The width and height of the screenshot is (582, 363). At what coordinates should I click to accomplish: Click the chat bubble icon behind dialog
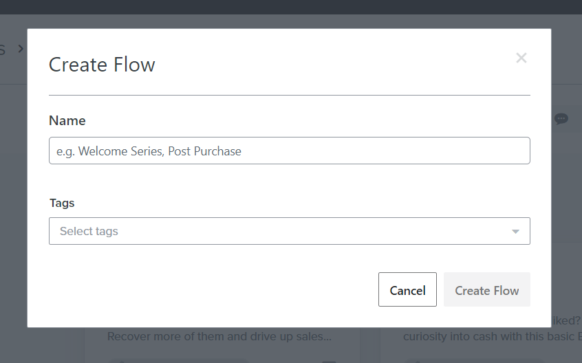[x=561, y=119]
